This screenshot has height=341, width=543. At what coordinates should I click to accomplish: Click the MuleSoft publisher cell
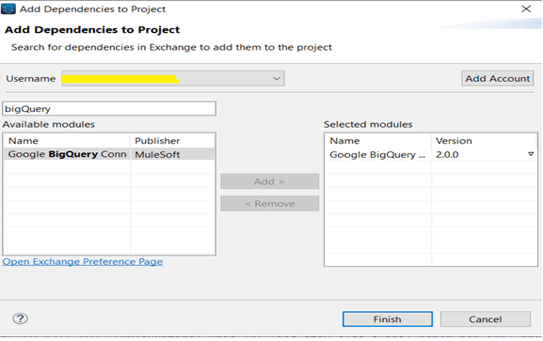[x=172, y=154]
